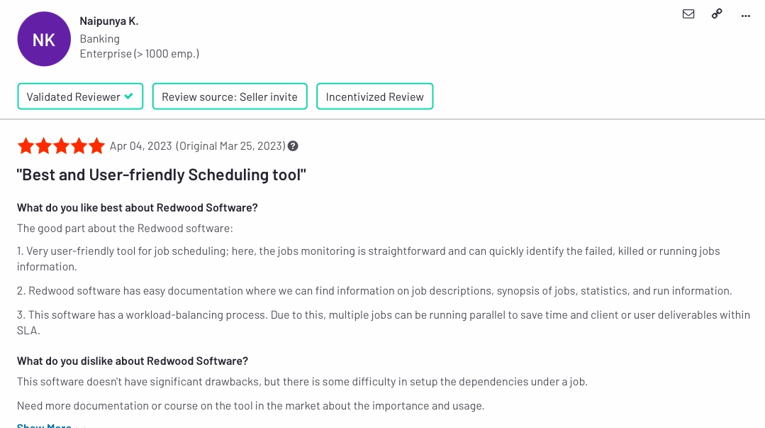Viewport: 765px width, 428px height.
Task: Click the first orange rating star
Action: click(26, 146)
